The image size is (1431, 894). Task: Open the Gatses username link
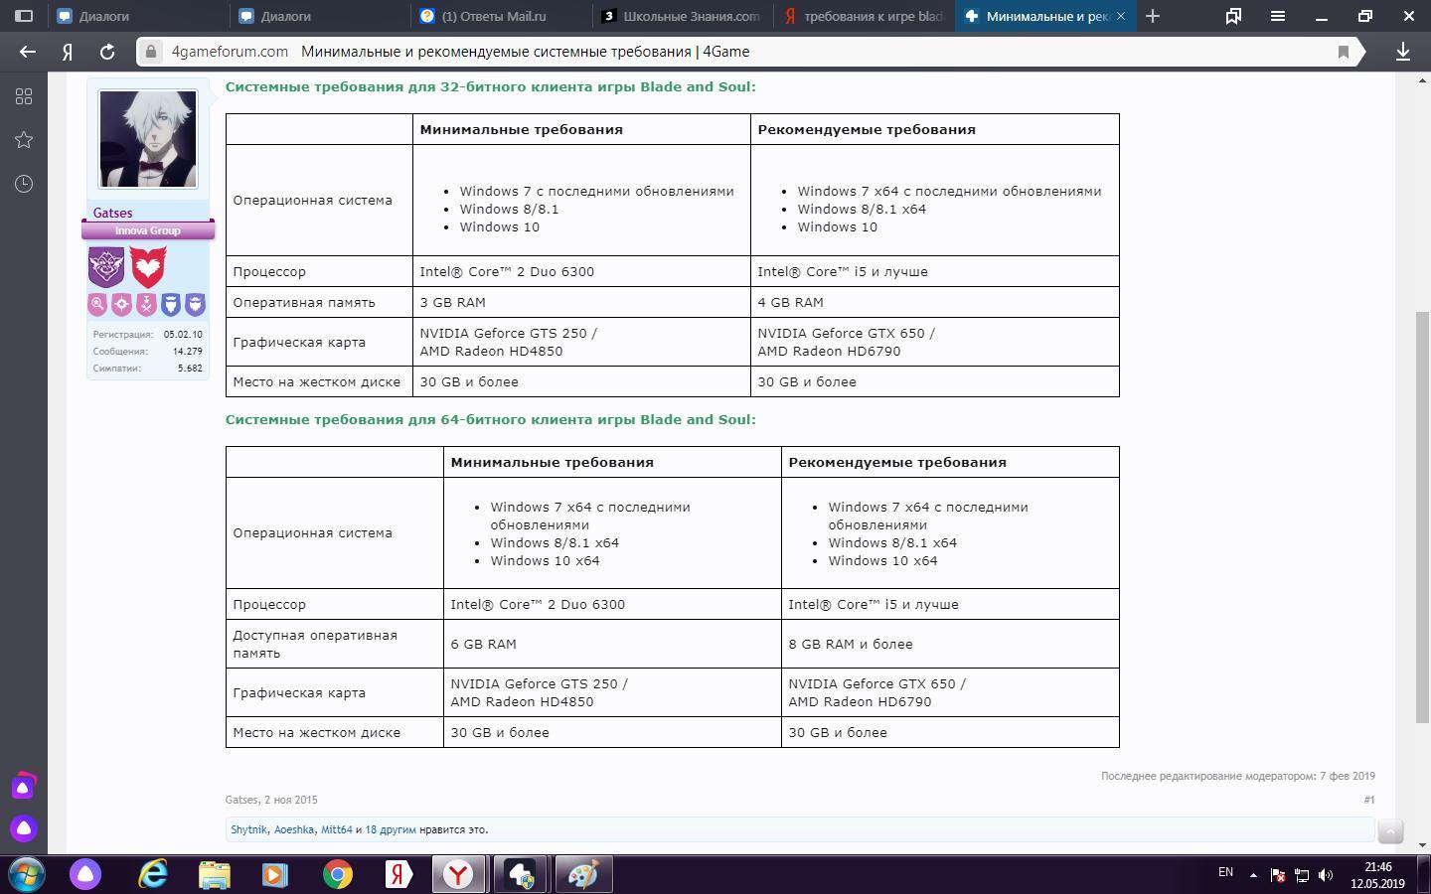tap(112, 213)
